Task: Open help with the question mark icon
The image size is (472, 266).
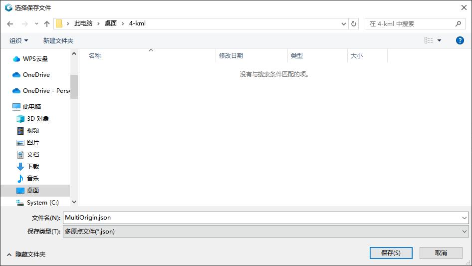Action: [460, 40]
